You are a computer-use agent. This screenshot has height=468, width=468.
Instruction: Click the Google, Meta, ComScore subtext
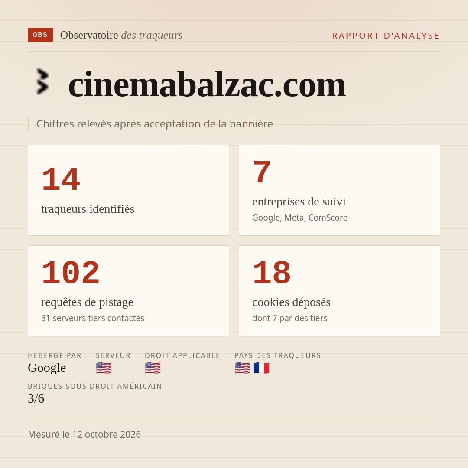tap(300, 218)
